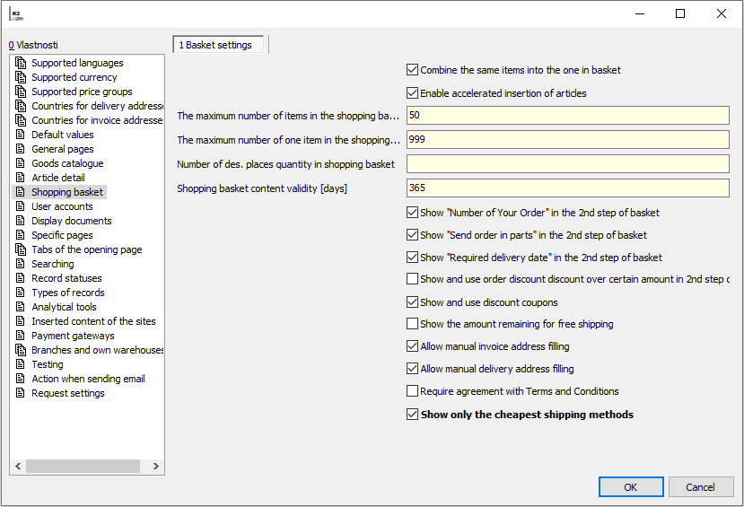This screenshot has width=744, height=507.
Task: Click the shopping basket content validity field
Action: pyautogui.click(x=567, y=188)
